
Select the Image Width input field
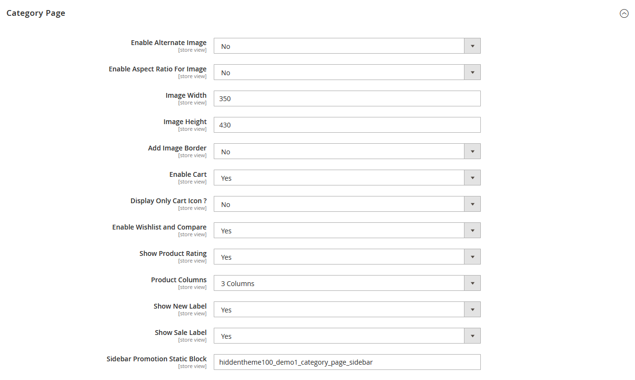tap(347, 98)
